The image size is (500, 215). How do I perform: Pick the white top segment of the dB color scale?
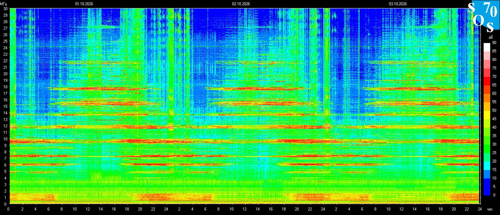(x=487, y=47)
